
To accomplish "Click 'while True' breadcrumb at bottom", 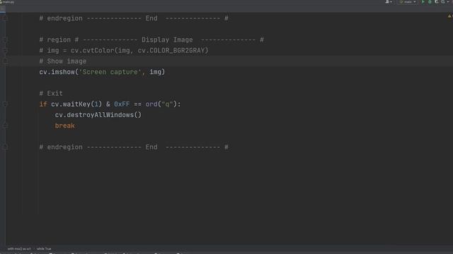I will [x=44, y=248].
